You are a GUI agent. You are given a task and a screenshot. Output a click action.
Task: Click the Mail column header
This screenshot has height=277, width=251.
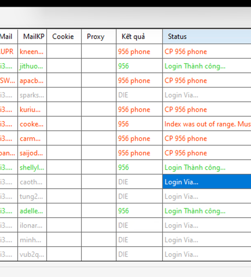[9, 37]
